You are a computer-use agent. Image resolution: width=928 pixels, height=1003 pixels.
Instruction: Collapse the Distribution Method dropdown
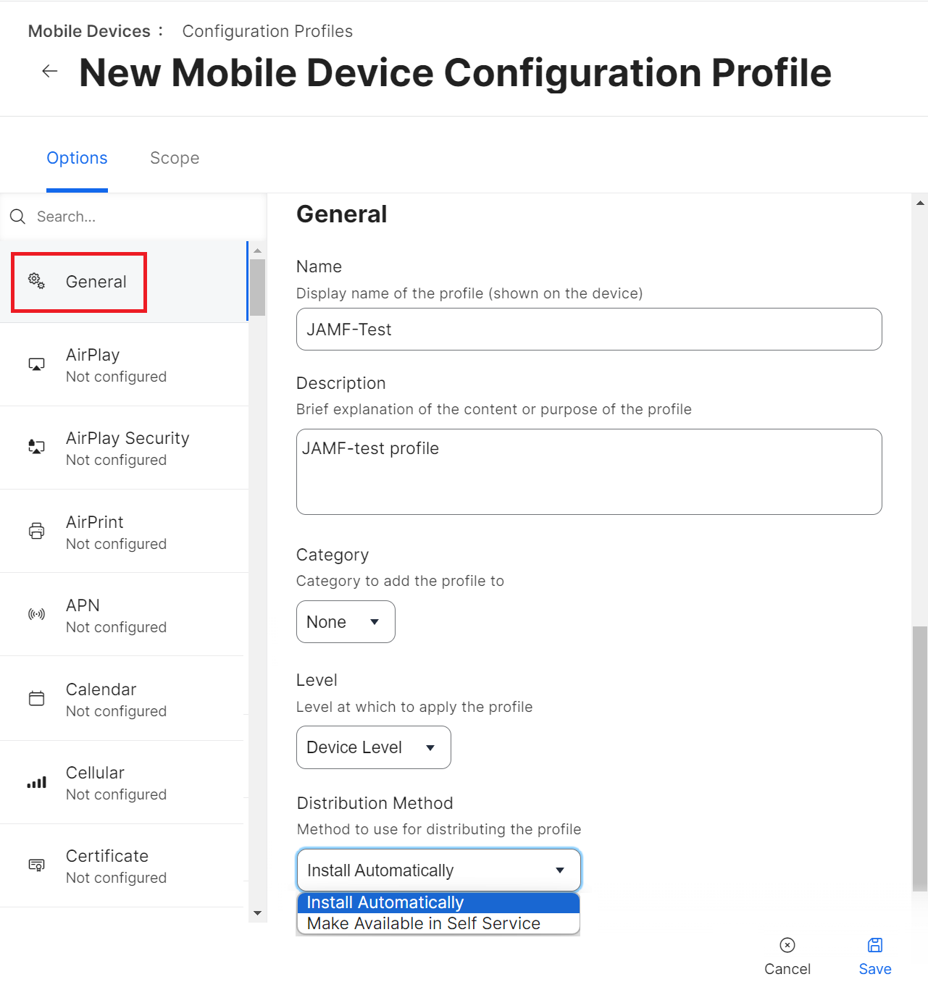tap(438, 870)
